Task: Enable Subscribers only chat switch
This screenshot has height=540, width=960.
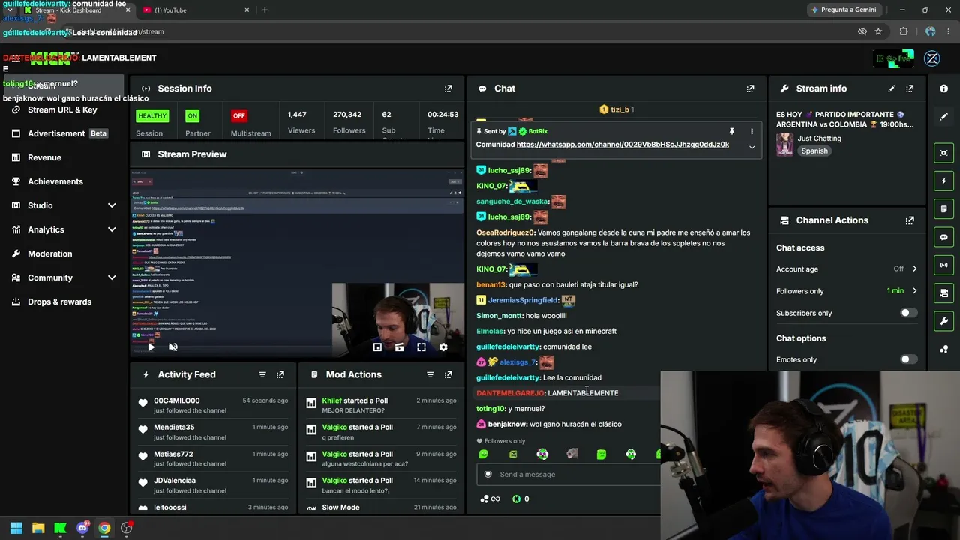Action: (x=908, y=313)
